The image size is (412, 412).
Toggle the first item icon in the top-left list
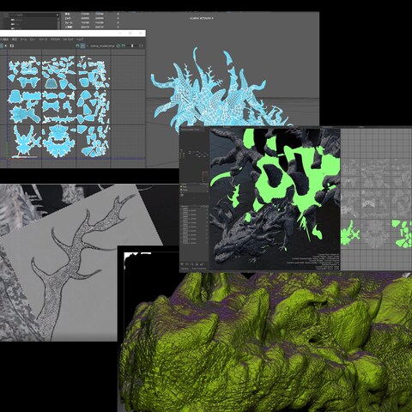[13, 20]
